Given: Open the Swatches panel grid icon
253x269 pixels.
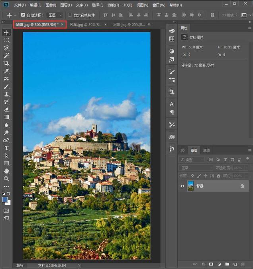Looking at the screenshot, I should pyautogui.click(x=172, y=39).
